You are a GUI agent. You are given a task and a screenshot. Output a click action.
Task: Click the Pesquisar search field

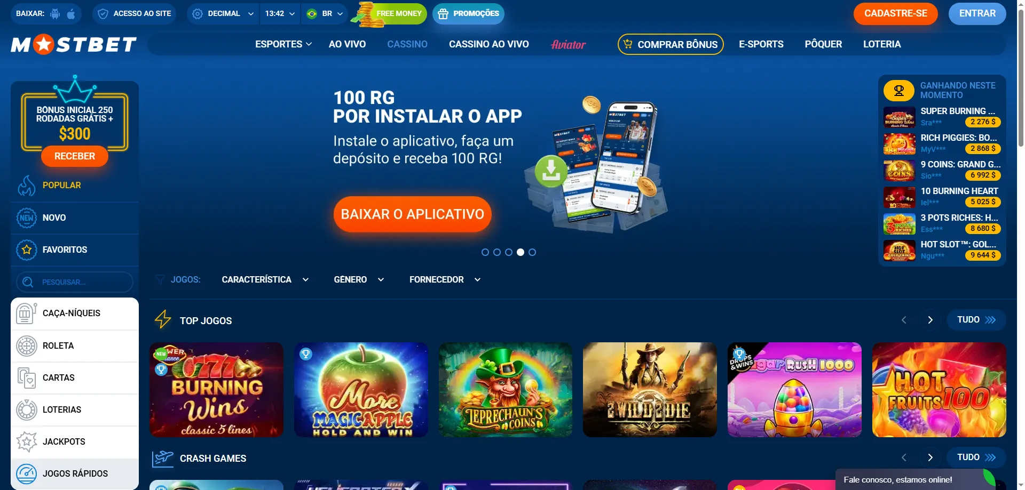click(75, 282)
